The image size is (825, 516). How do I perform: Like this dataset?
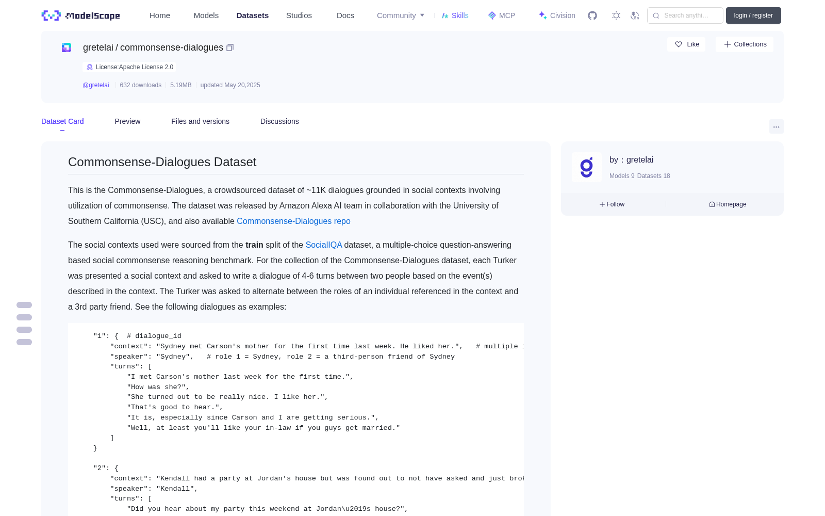[x=686, y=44]
